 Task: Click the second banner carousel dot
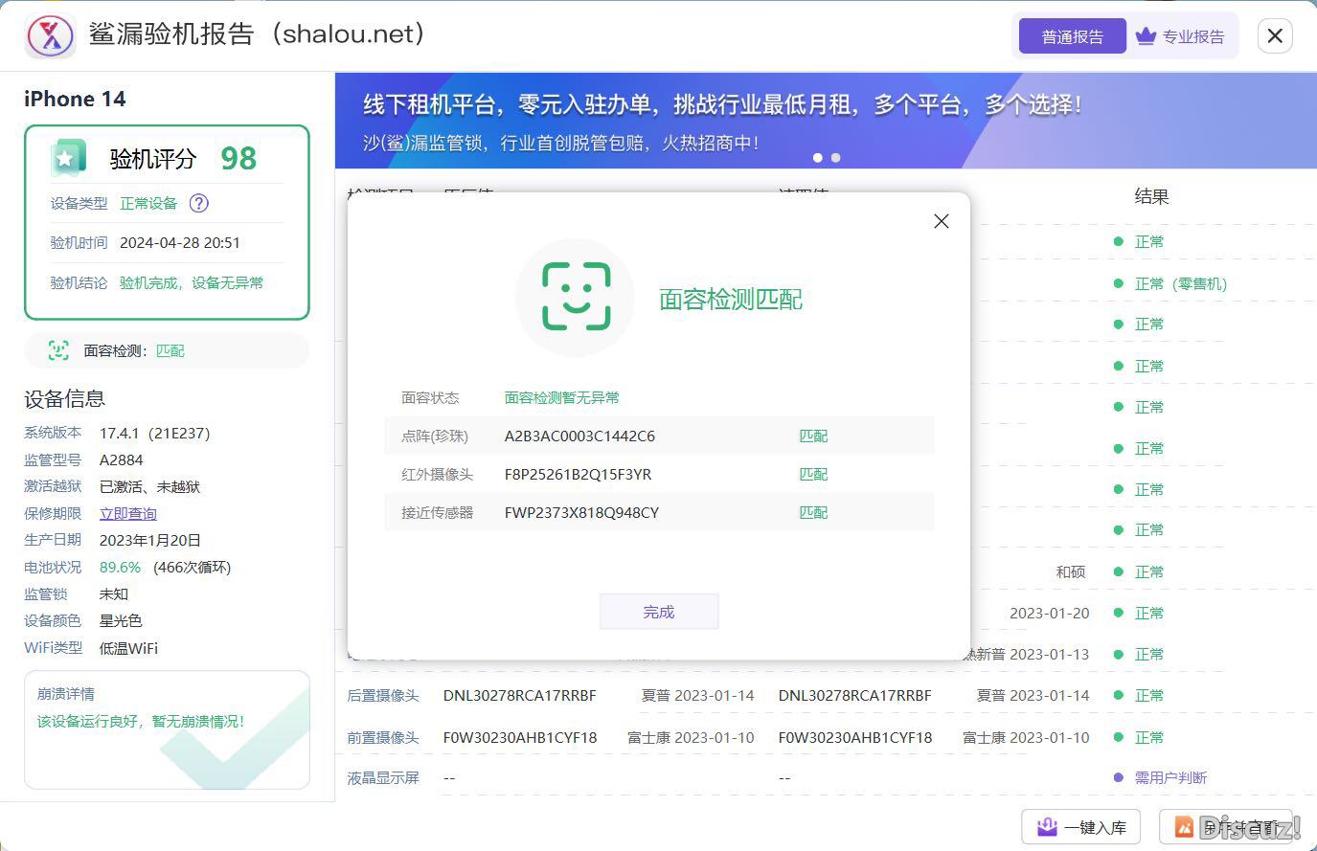coord(835,157)
